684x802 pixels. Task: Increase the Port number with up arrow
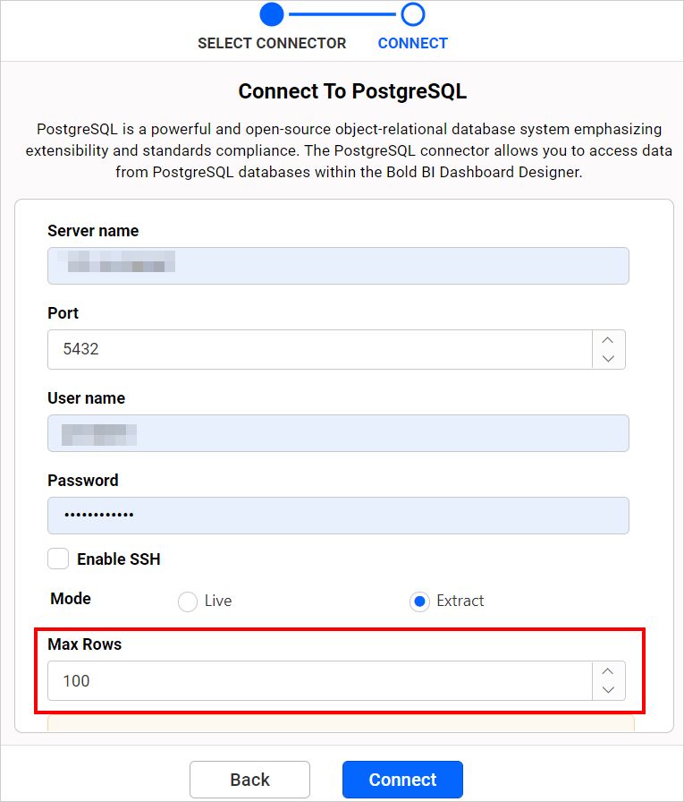(608, 340)
